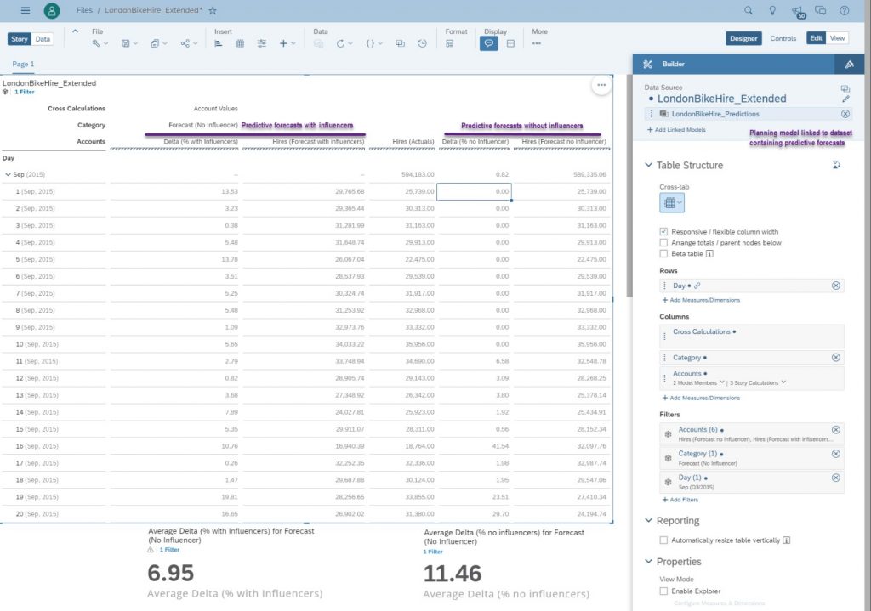The width and height of the screenshot is (871, 611).
Task: Switch to View mode
Action: (837, 38)
